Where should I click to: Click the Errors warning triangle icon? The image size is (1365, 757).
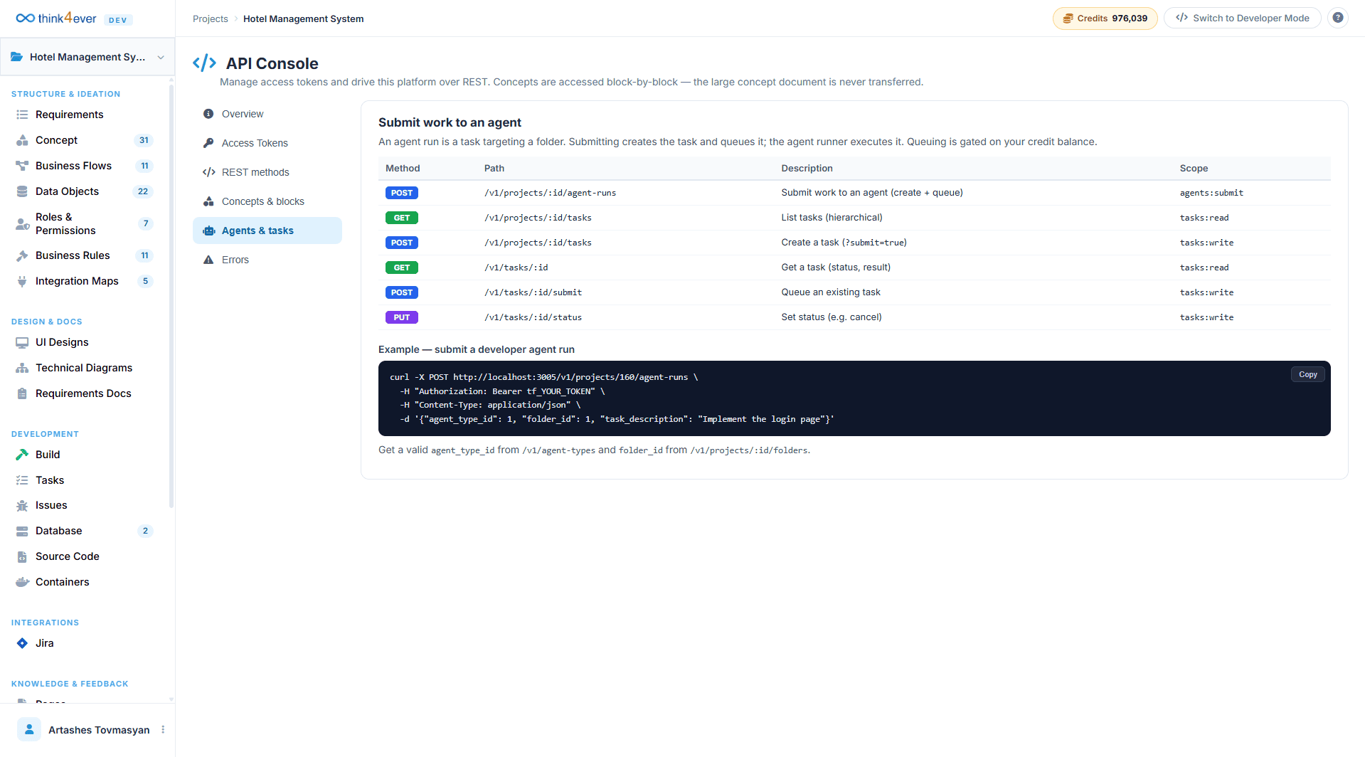[208, 260]
